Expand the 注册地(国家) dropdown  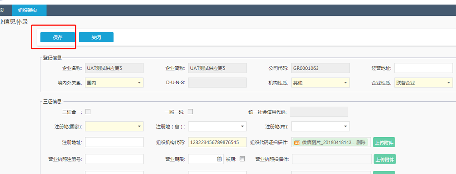pyautogui.click(x=139, y=127)
